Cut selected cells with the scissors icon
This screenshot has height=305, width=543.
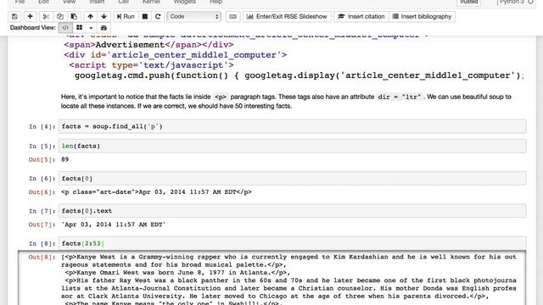pos(46,17)
